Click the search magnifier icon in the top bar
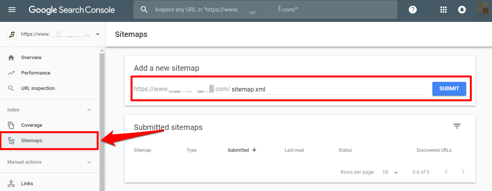The width and height of the screenshot is (492, 191). pyautogui.click(x=144, y=10)
